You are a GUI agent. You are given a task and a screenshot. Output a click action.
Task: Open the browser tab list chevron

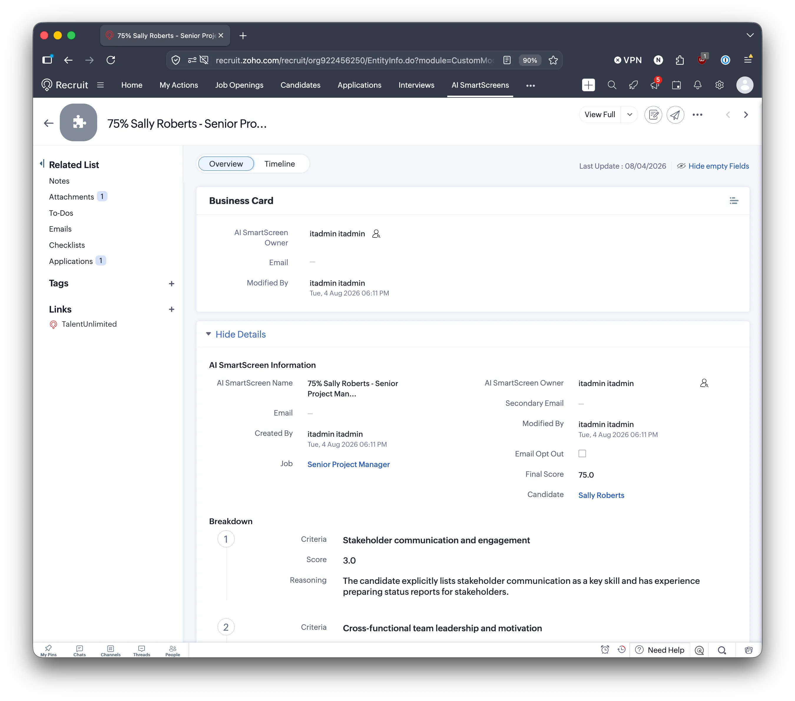[x=750, y=35]
